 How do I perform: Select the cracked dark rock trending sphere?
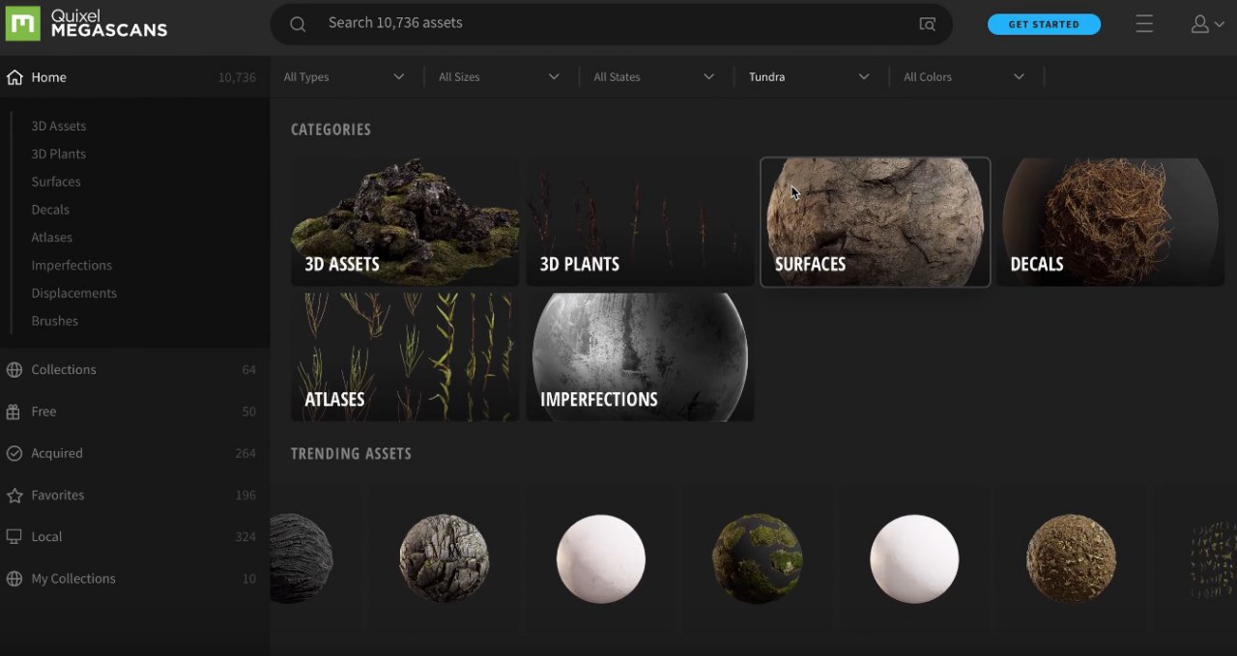point(444,558)
